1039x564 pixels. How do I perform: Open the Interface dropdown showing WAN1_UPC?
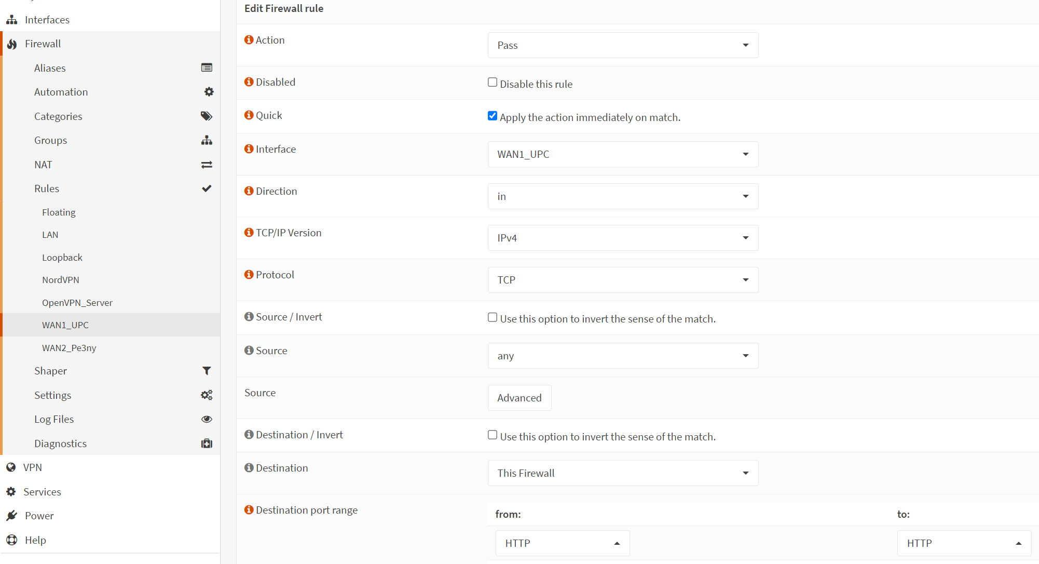[622, 154]
